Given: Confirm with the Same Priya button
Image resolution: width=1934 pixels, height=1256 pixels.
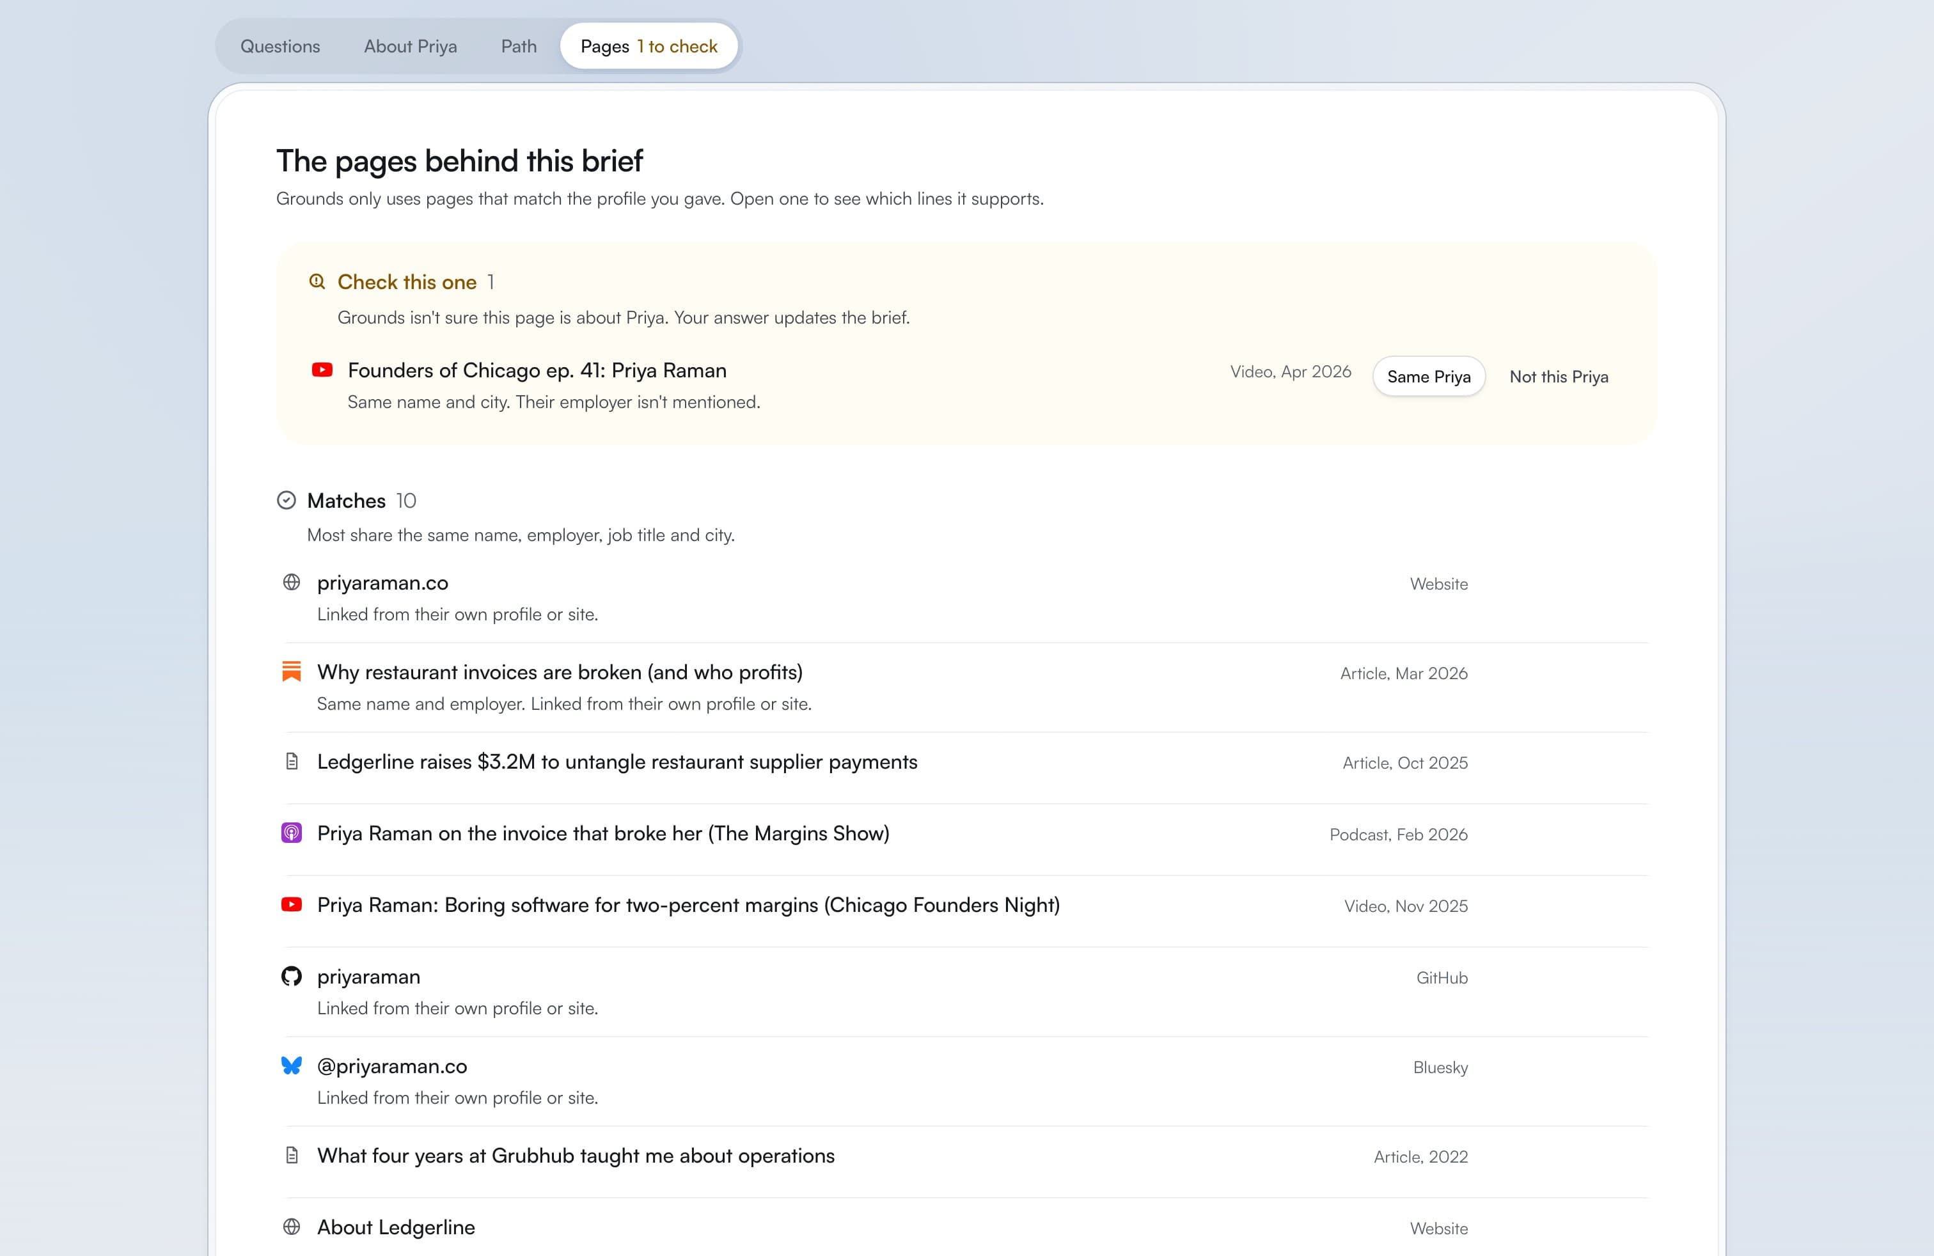Looking at the screenshot, I should click(x=1429, y=377).
